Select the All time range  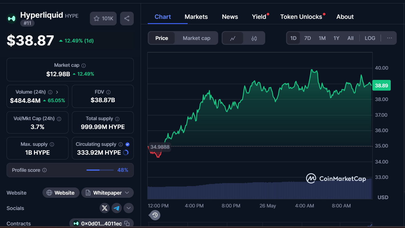click(351, 38)
